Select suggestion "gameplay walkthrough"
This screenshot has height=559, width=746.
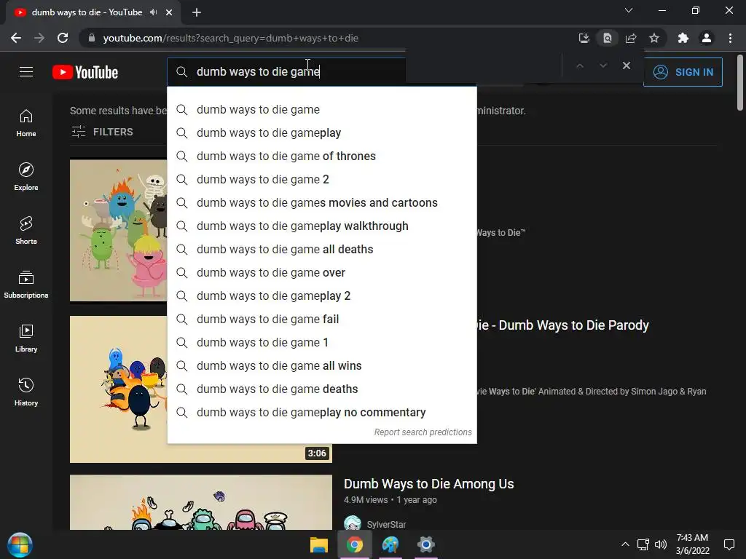(322, 226)
